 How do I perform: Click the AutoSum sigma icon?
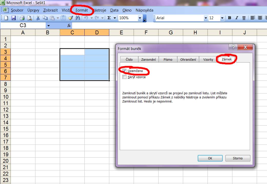coord(109,18)
